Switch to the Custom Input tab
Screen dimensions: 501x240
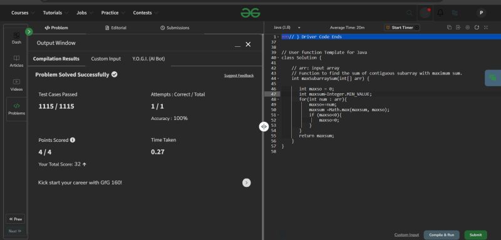(x=106, y=59)
